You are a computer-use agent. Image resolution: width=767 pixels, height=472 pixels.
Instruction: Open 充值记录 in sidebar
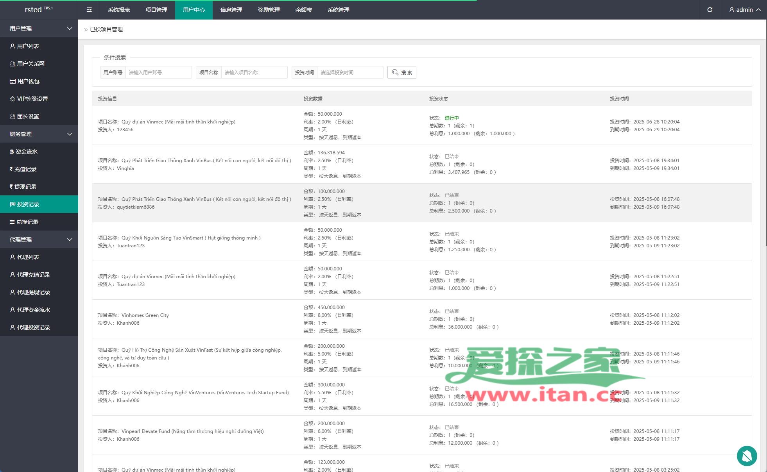pos(39,169)
